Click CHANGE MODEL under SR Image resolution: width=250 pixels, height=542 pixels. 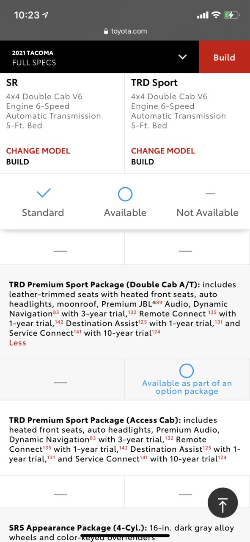(x=38, y=151)
